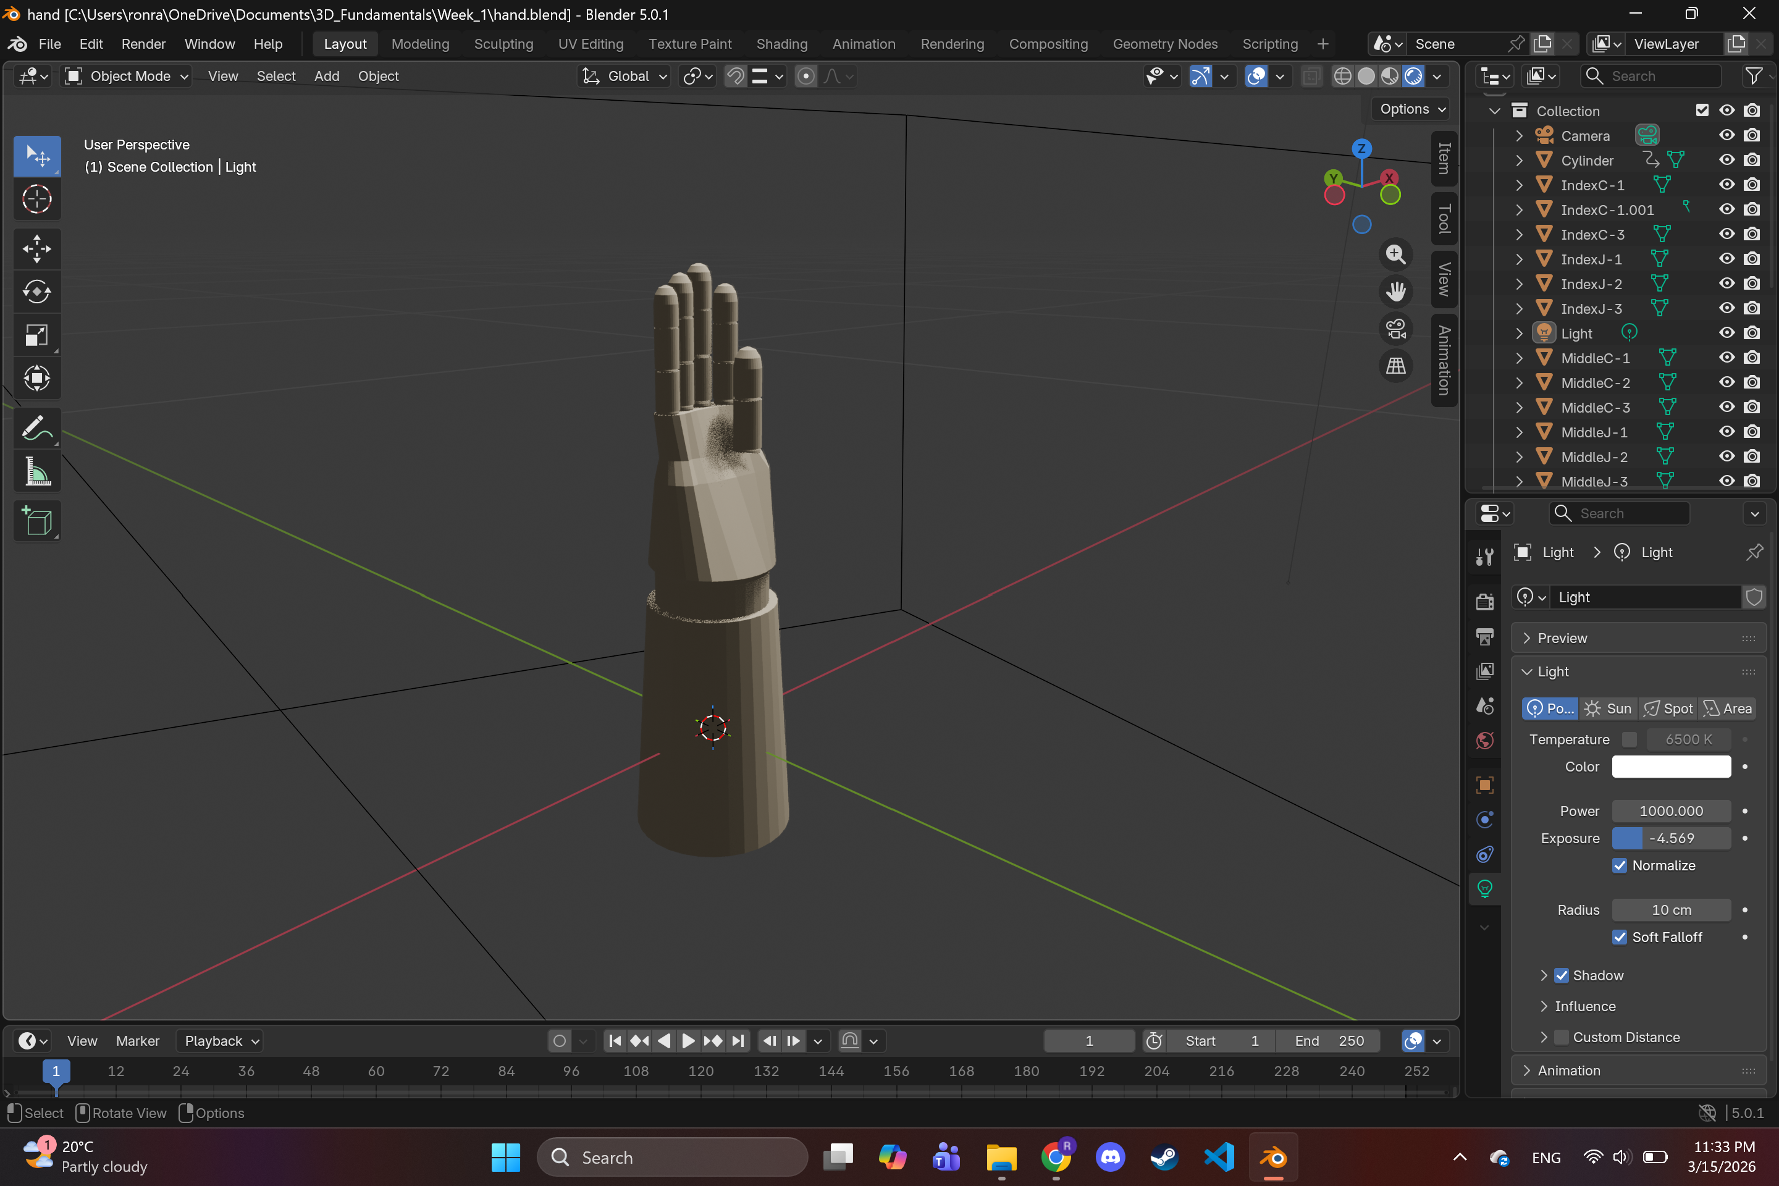Open the Playback dropdown in timeline
Screen dimensions: 1779x1186
point(220,1041)
